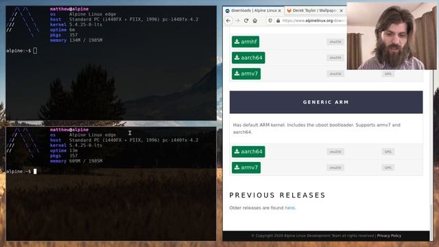The height and width of the screenshot is (247, 439).
Task: Open sha256 for Generic ARM aarch64
Action: 335,152
